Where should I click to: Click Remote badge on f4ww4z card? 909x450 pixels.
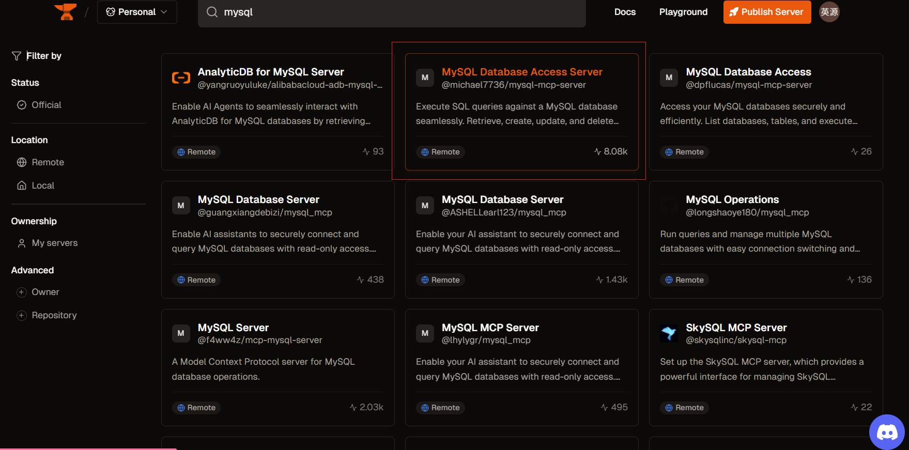point(196,408)
